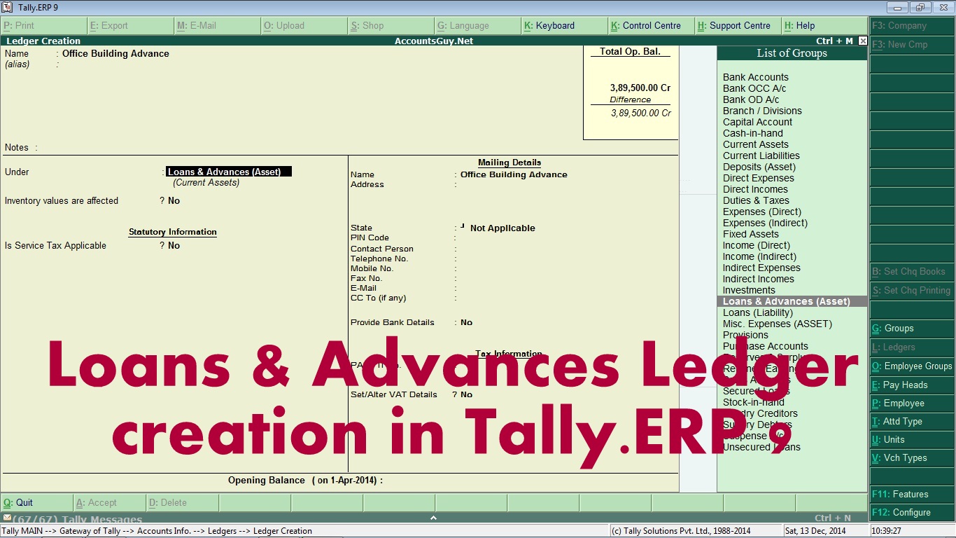Click the Ledgers side button
Screen dimensions: 956x538
pyautogui.click(x=912, y=347)
